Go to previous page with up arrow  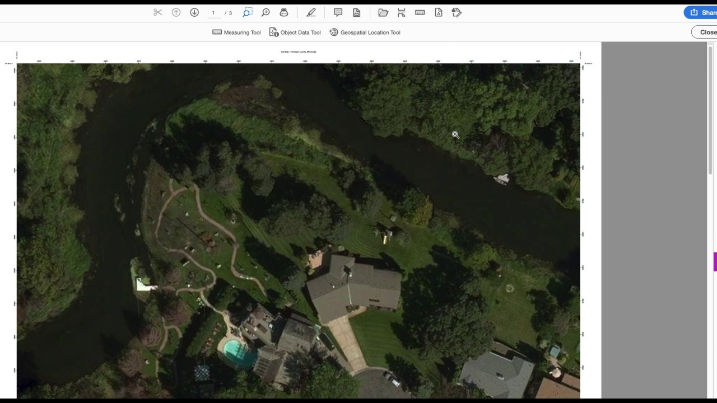pyautogui.click(x=176, y=12)
